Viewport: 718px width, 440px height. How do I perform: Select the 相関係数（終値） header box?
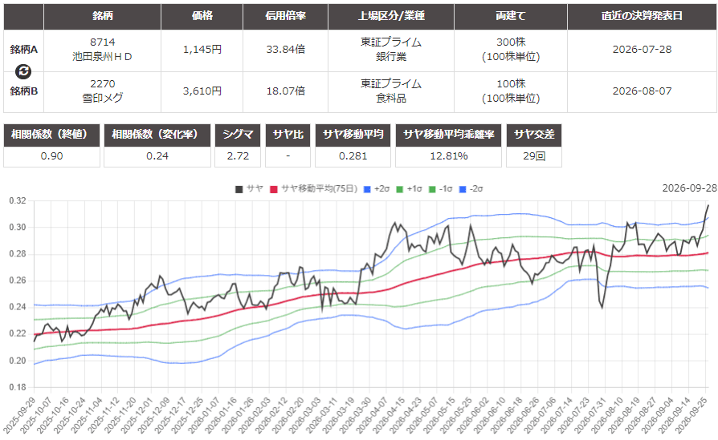coord(51,135)
